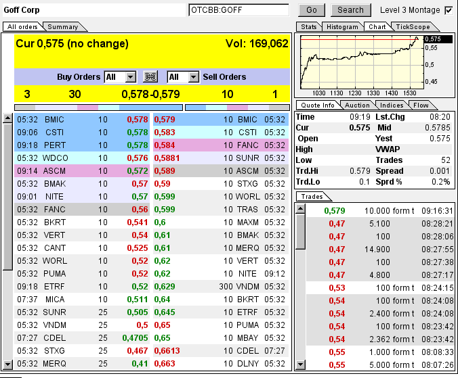Select the 0,53 trade at 08:24:15
The height and width of the screenshot is (378, 458).
[380, 287]
